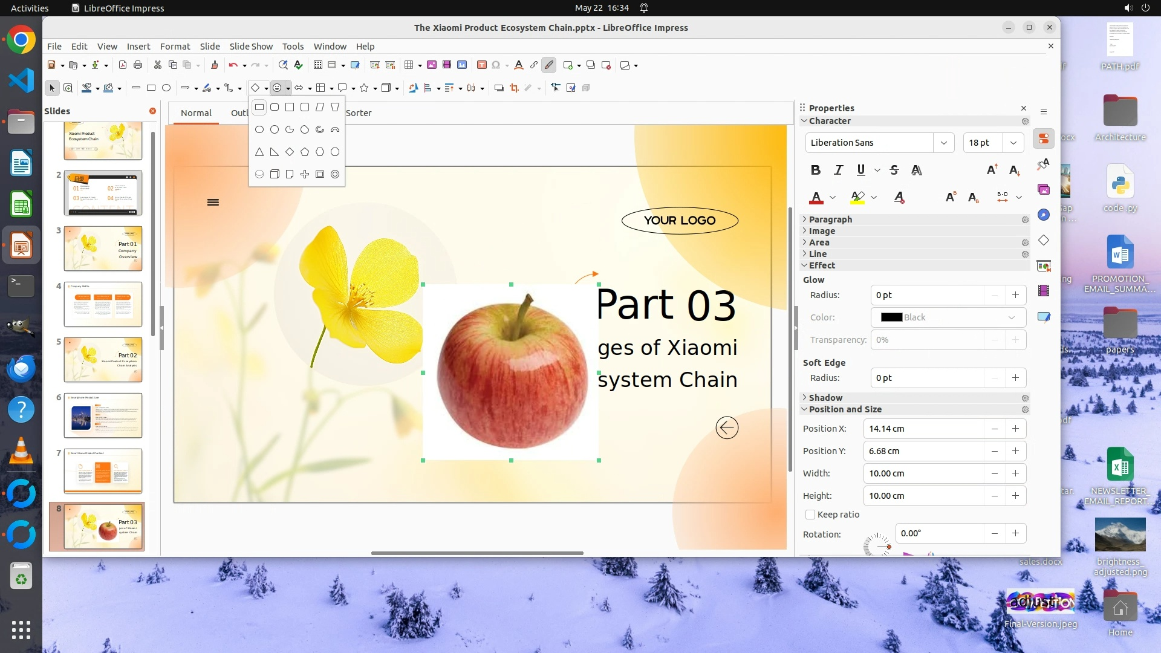Open the glow Color dropdown showing Black

point(948,317)
